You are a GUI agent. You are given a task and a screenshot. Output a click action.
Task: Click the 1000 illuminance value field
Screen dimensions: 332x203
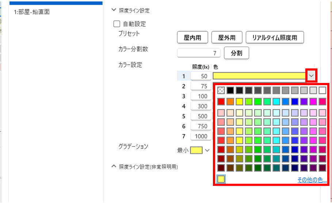pyautogui.click(x=200, y=136)
